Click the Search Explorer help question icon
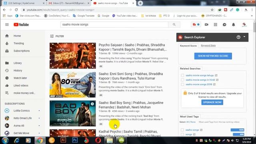Screen dimensions: 256x144 238,37
